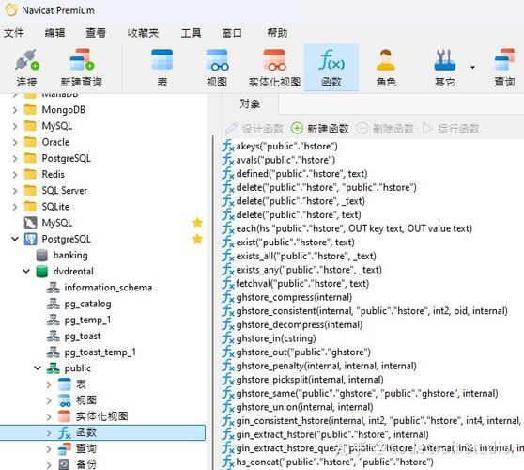Expand the Oracle folder

pyautogui.click(x=15, y=142)
